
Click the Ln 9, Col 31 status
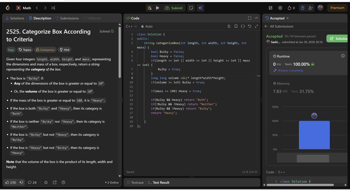tap(250, 172)
